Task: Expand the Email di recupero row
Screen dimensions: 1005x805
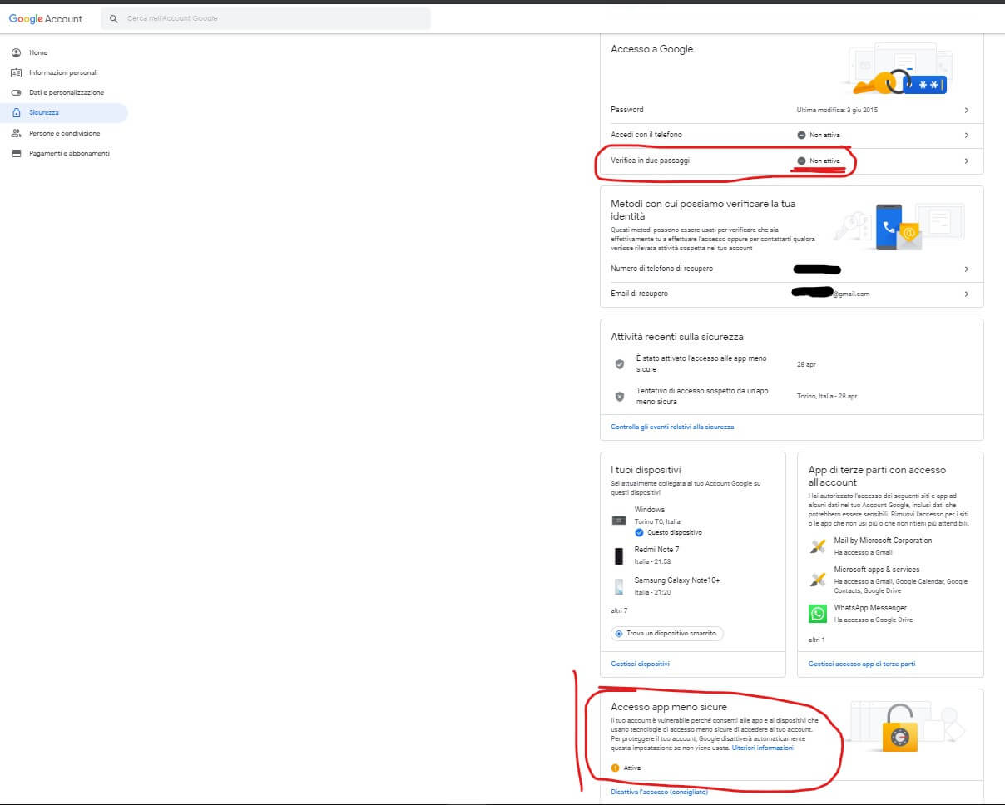Action: (966, 294)
